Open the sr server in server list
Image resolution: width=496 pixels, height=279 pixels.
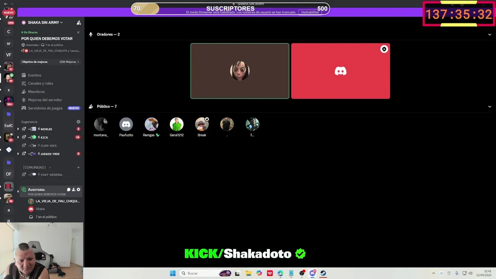(9, 43)
